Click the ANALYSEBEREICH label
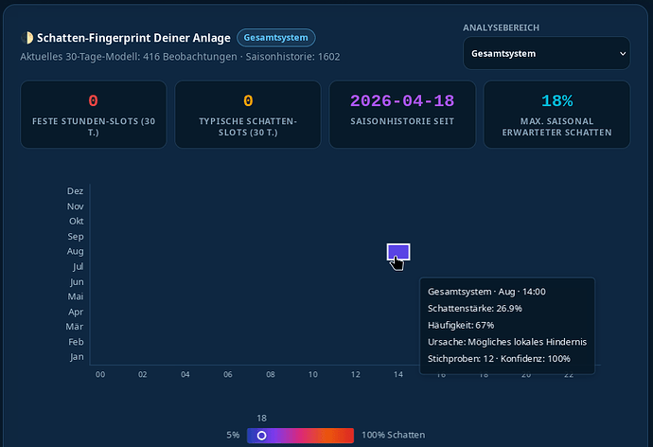The width and height of the screenshot is (653, 447). coord(501,27)
